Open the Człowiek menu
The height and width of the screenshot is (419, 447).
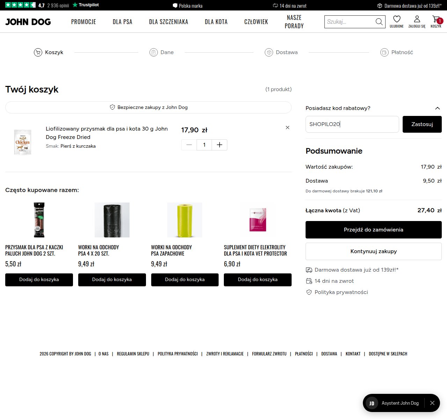[x=256, y=22]
